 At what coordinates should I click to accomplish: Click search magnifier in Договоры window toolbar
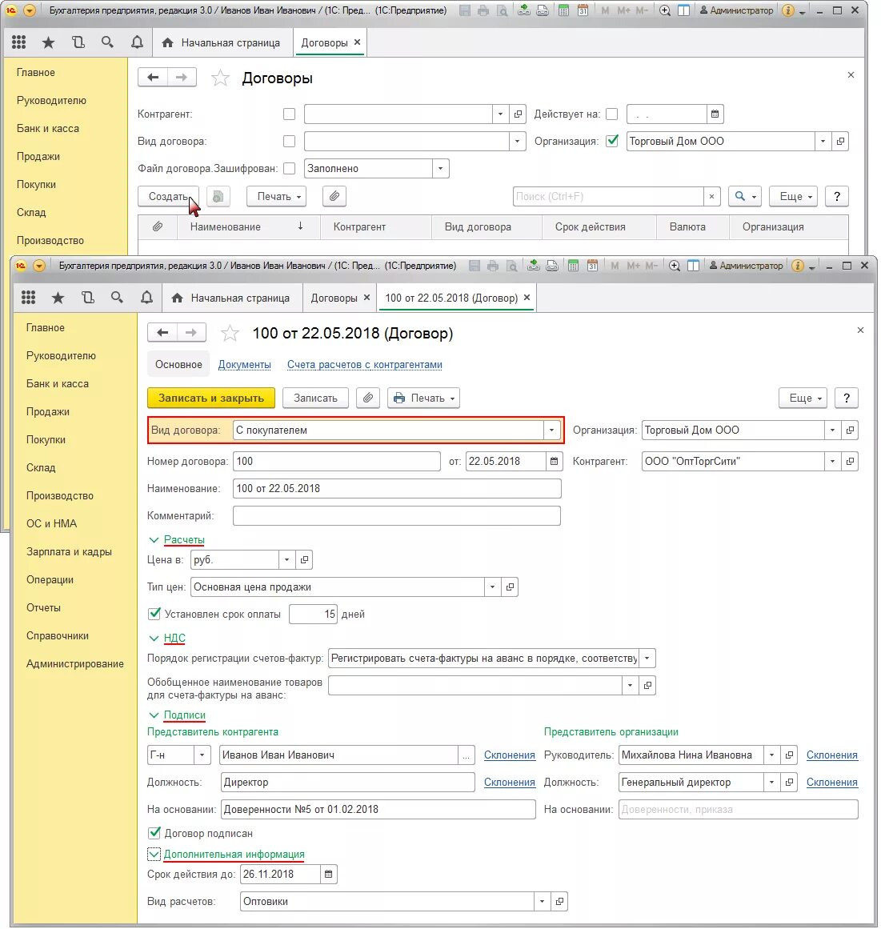coord(107,42)
